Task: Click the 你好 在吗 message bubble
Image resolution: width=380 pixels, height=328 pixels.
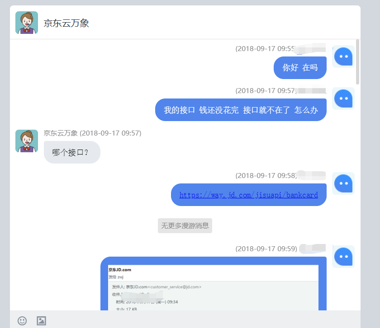Action: (300, 67)
